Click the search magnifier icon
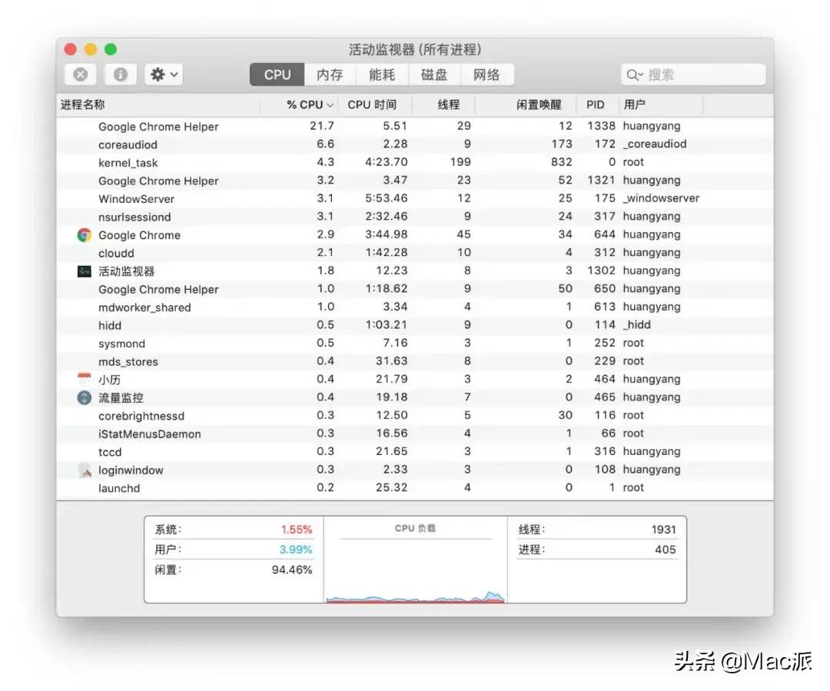830x691 pixels. (633, 74)
